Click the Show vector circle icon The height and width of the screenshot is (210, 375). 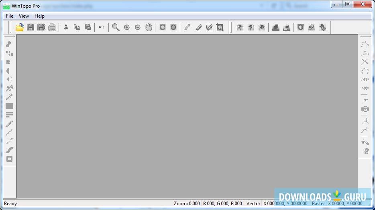[x=173, y=27]
